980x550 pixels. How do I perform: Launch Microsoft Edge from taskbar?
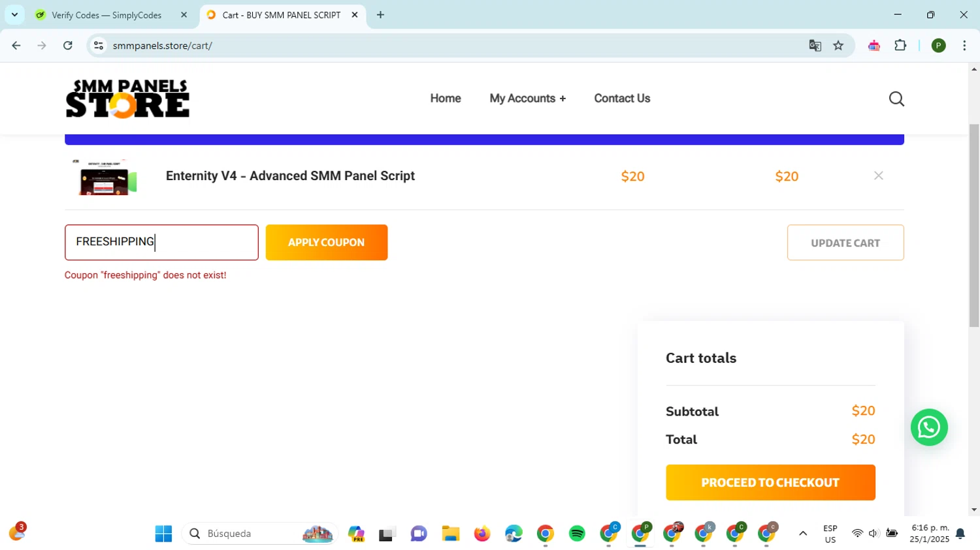click(x=514, y=534)
